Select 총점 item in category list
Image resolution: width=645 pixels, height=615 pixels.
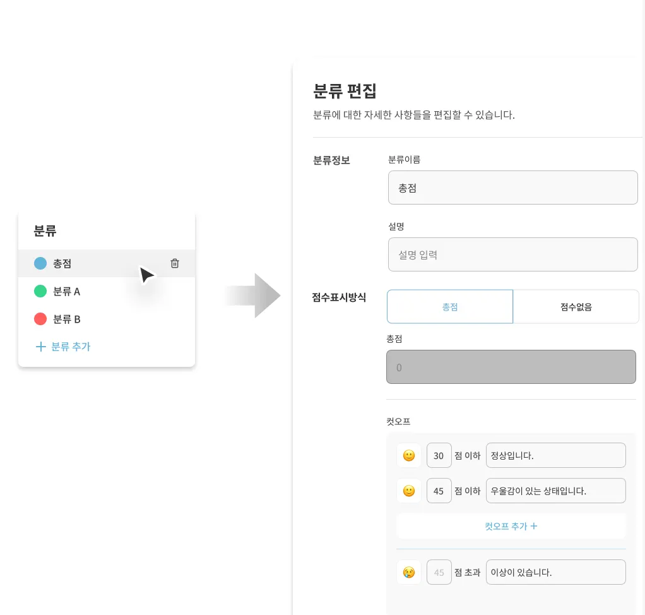point(62,263)
